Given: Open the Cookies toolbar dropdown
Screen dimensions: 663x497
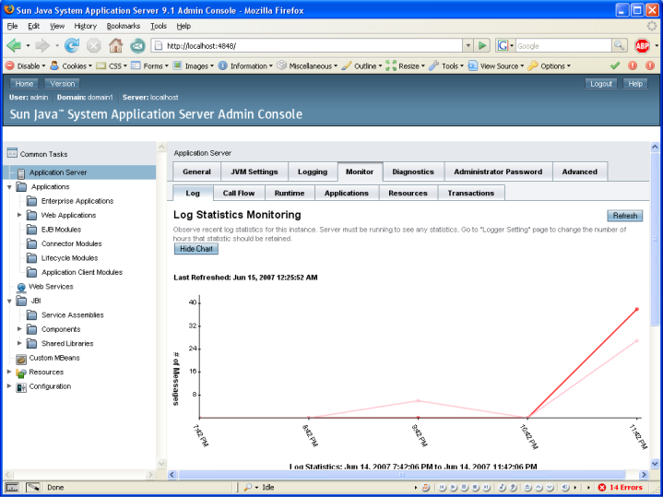Looking at the screenshot, I should click(x=71, y=66).
